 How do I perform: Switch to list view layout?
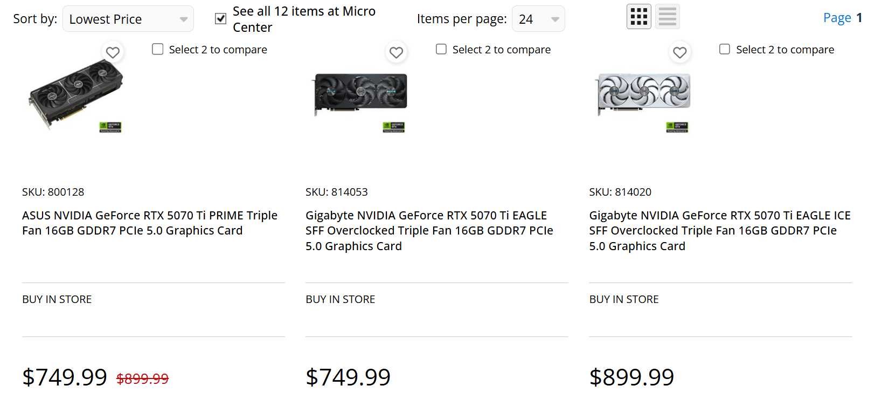point(667,17)
